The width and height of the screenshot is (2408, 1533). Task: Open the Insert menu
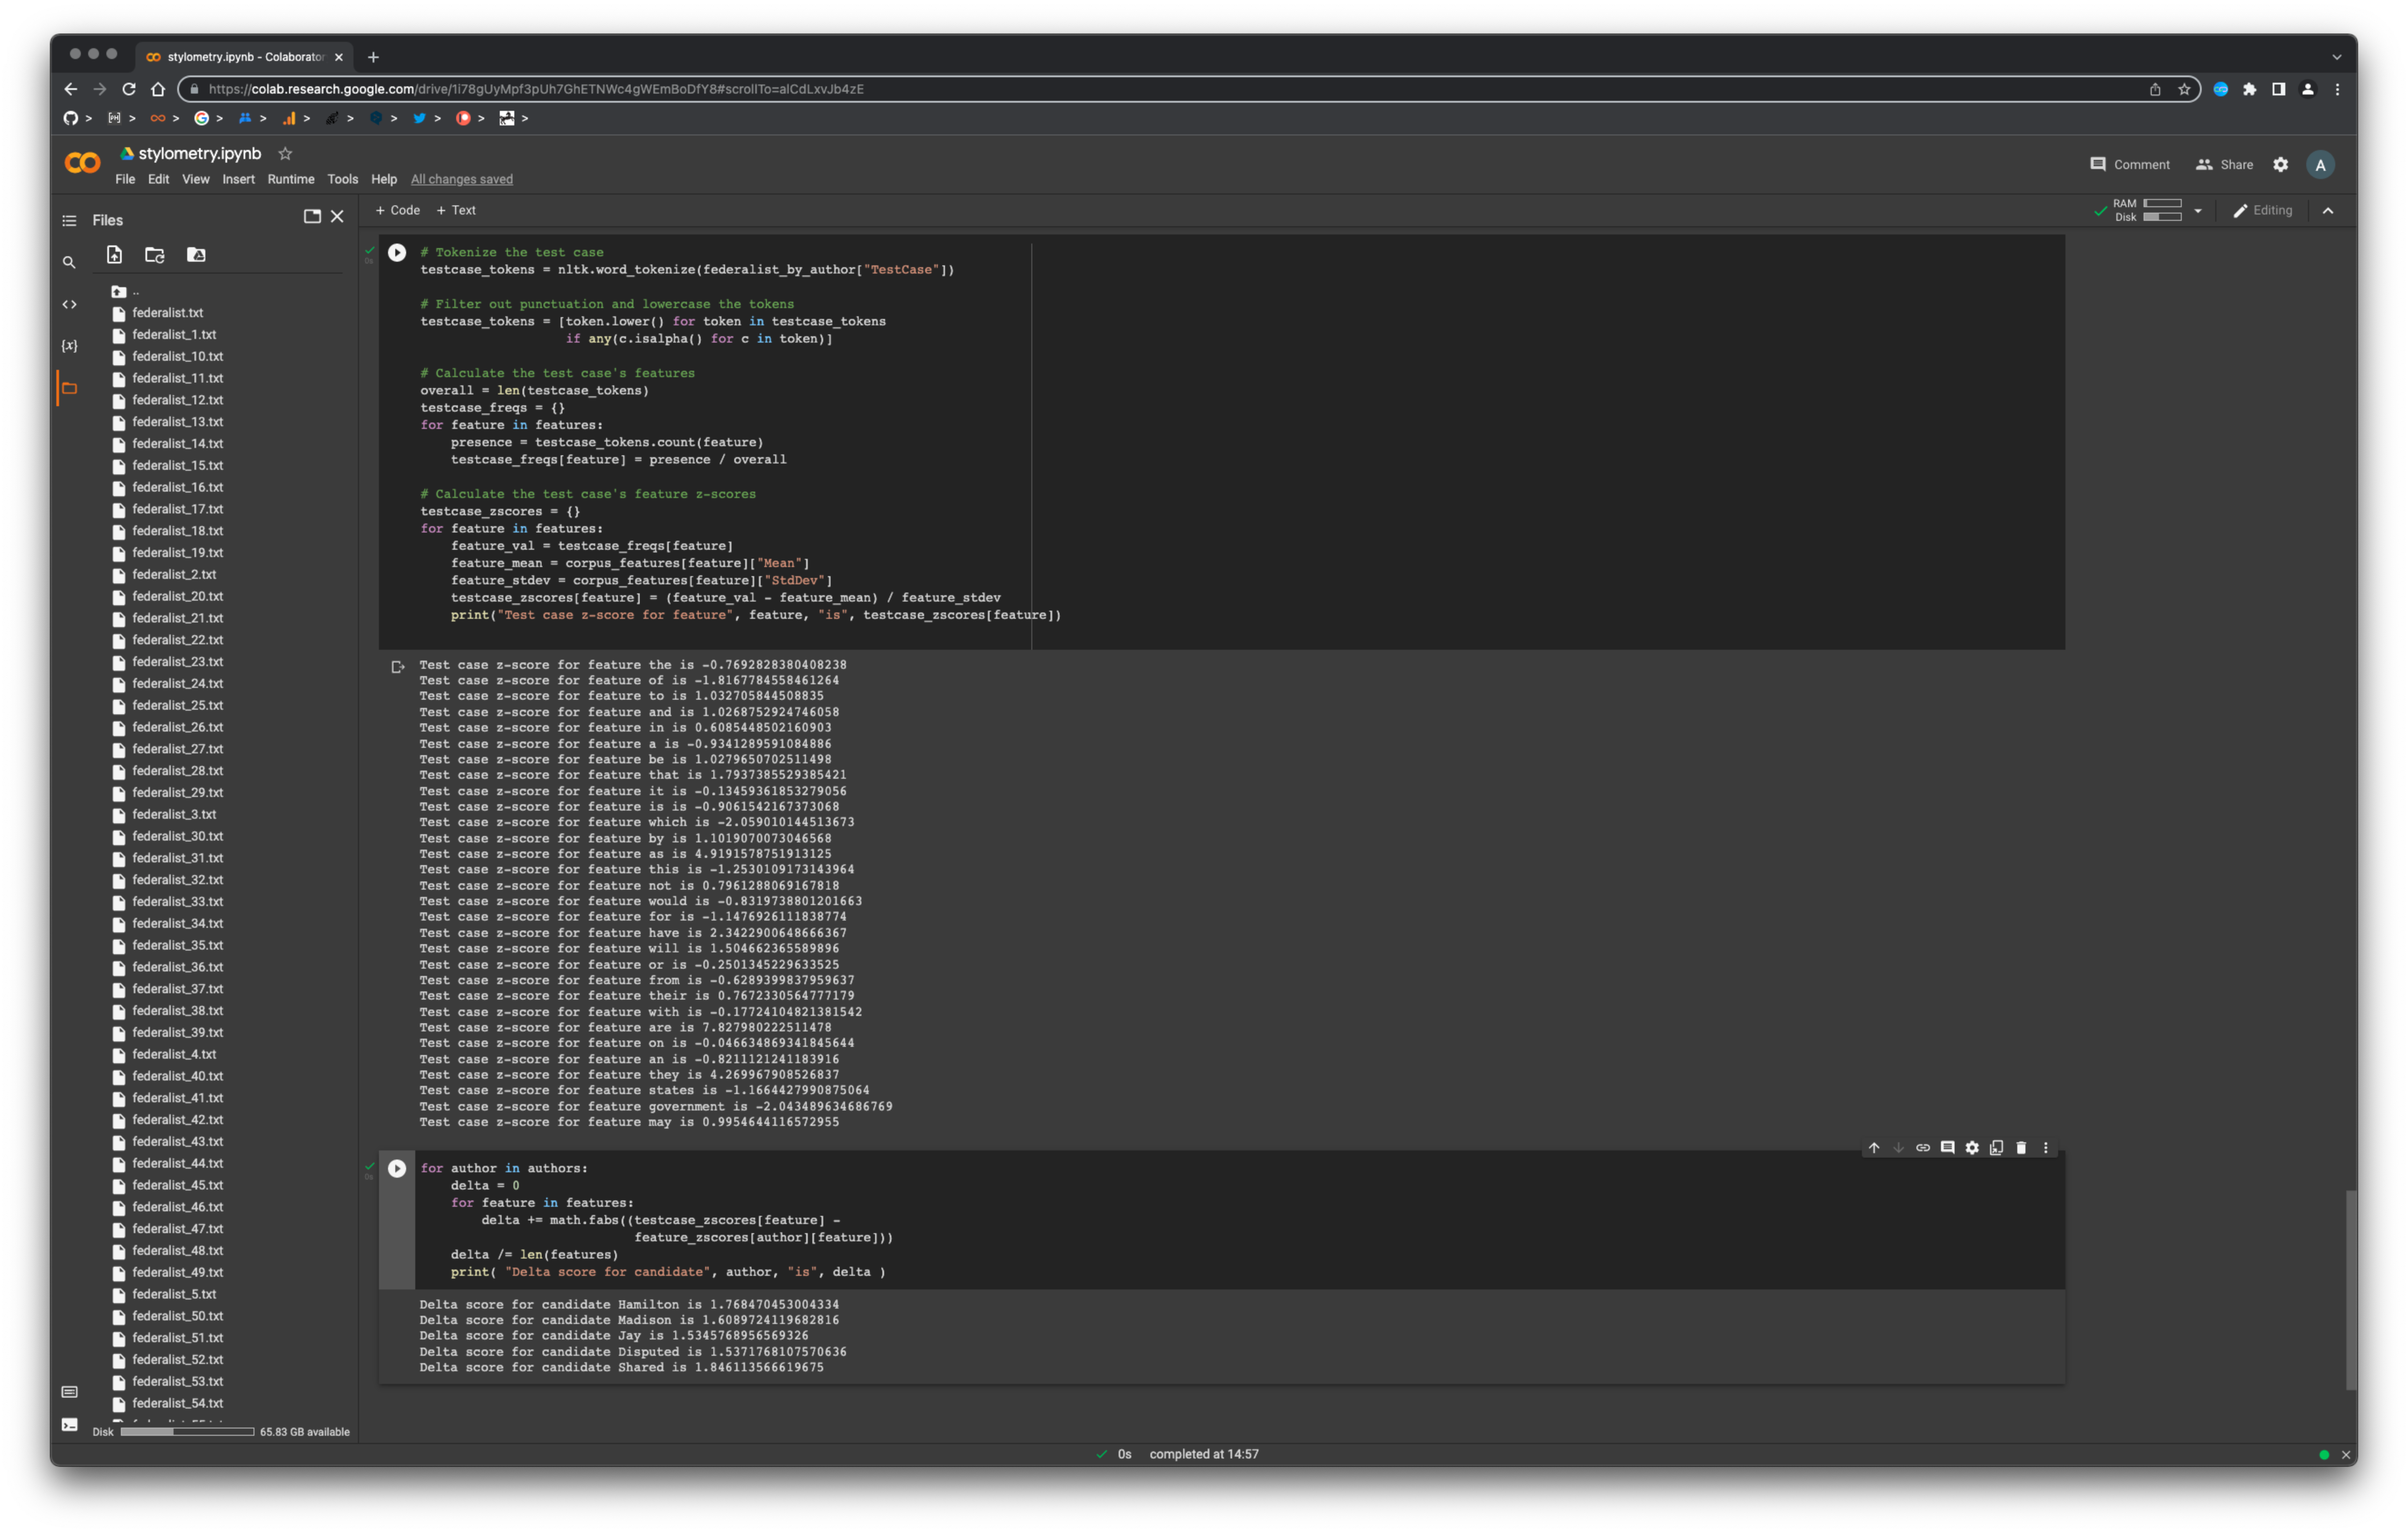tap(239, 179)
